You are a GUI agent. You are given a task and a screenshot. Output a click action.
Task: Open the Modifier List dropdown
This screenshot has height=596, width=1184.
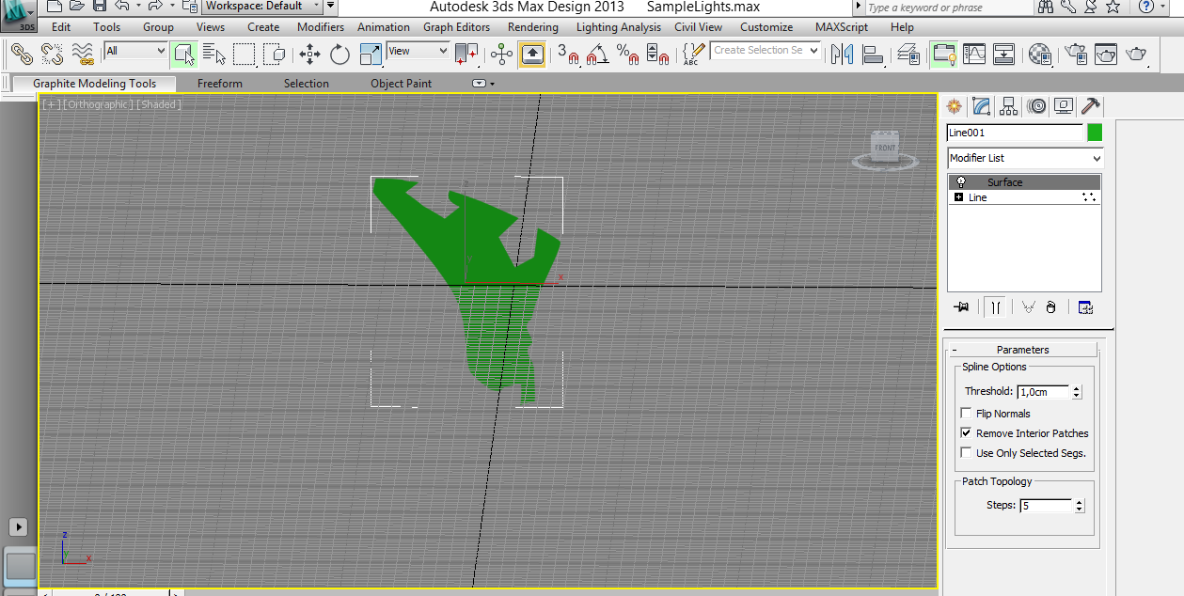pyautogui.click(x=1024, y=158)
